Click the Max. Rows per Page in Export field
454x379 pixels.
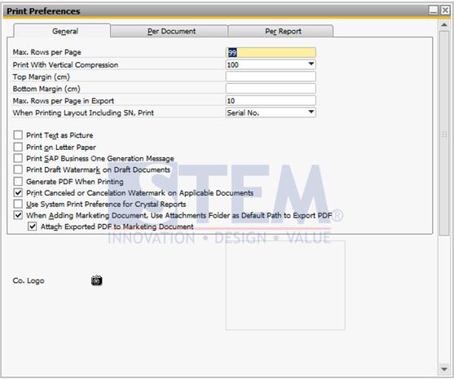tap(271, 100)
